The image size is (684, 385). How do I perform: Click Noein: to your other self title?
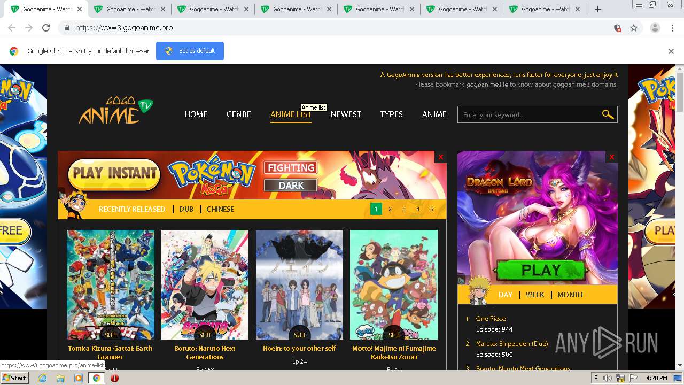click(x=299, y=348)
